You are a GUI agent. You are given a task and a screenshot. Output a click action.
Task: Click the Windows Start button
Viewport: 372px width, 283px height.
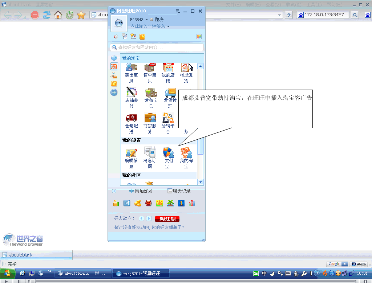click(8, 273)
